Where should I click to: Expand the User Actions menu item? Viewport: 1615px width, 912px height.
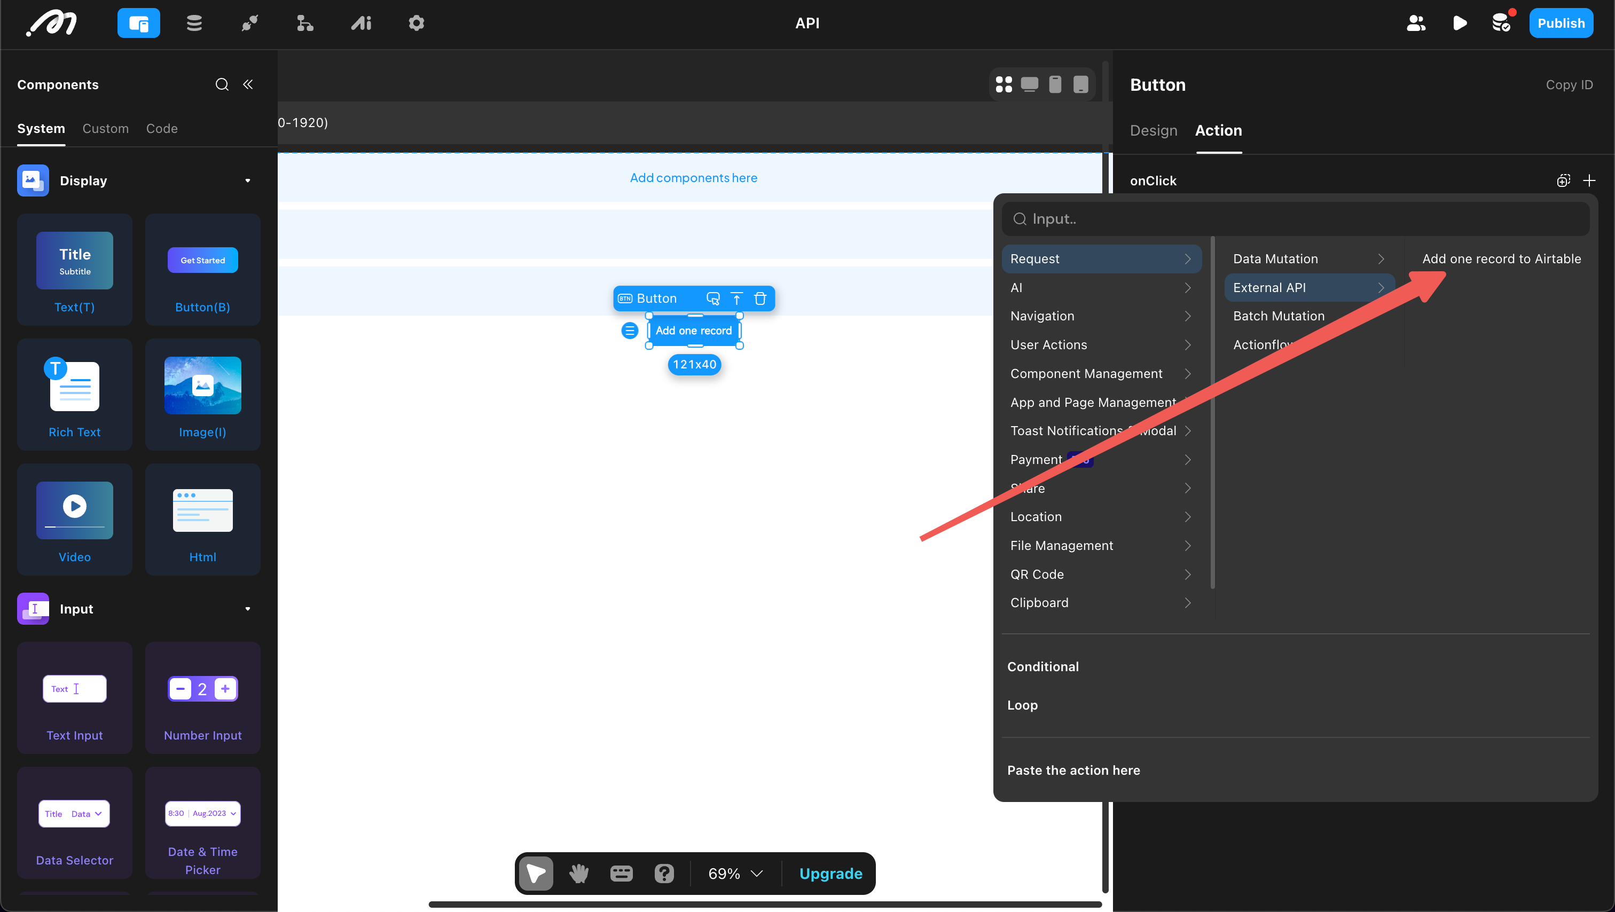[x=1101, y=345]
